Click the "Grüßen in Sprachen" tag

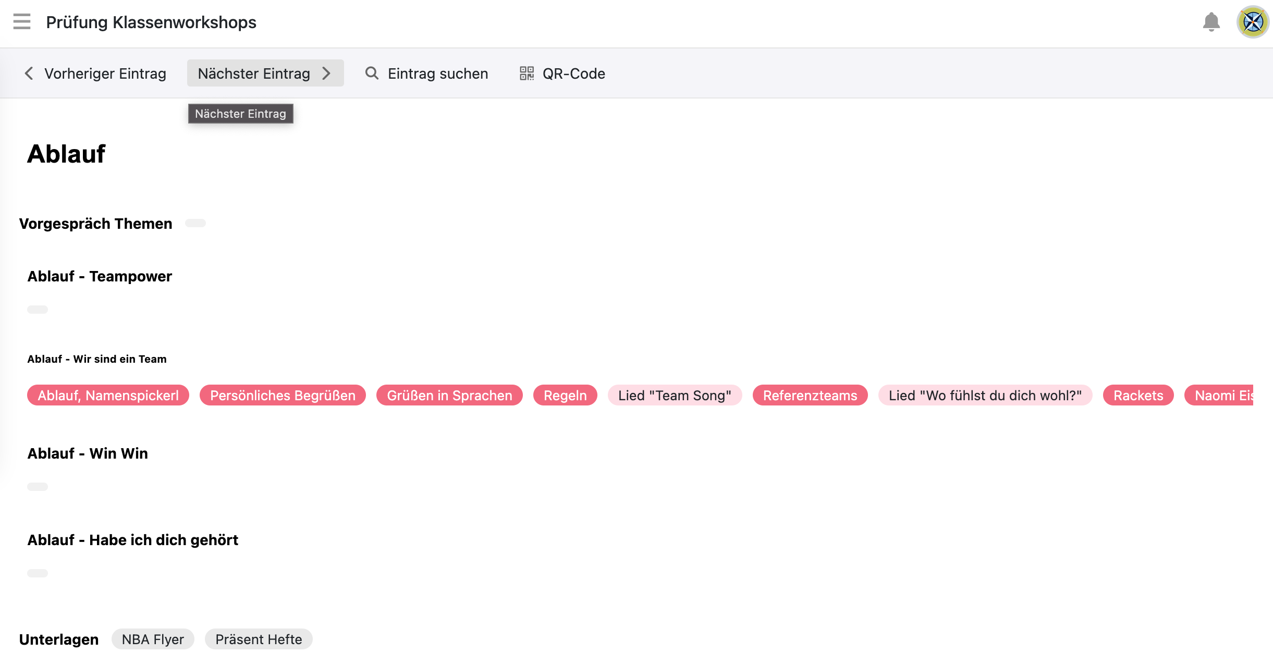click(x=449, y=396)
